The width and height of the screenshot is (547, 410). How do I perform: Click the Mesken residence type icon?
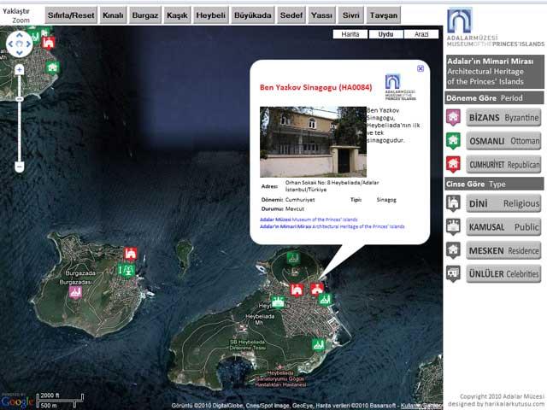pyautogui.click(x=453, y=250)
